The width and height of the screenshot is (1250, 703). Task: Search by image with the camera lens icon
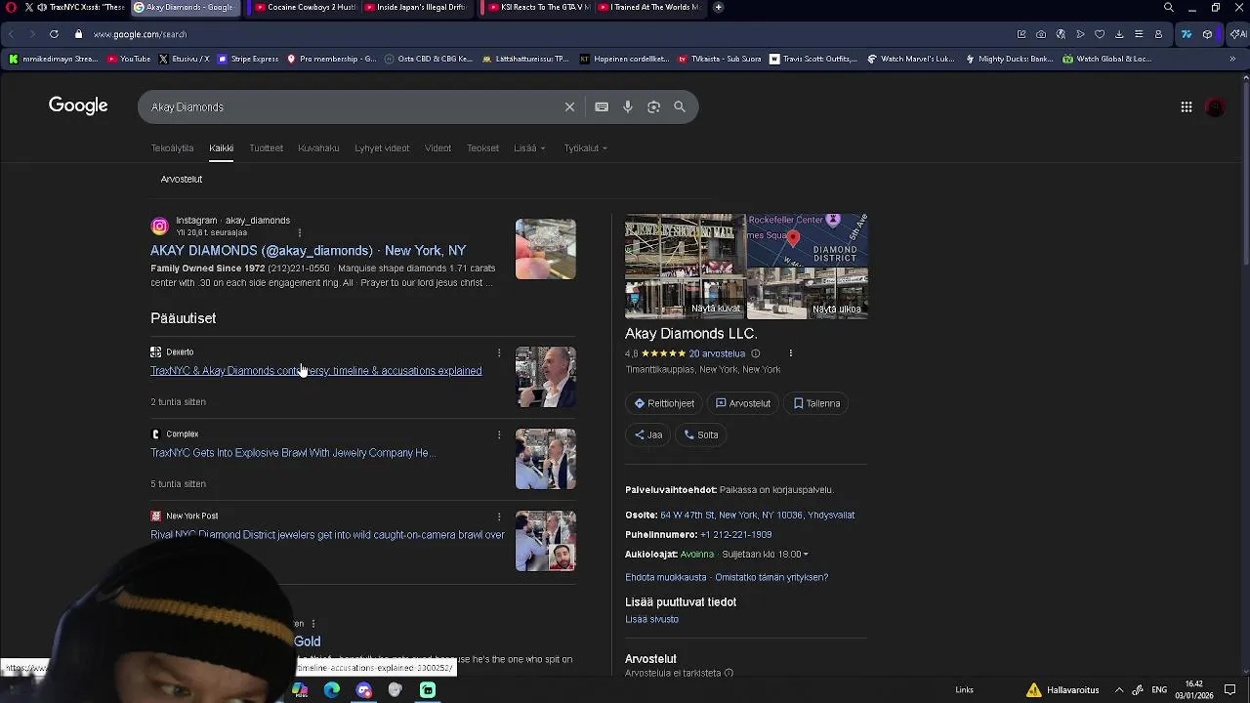(653, 106)
